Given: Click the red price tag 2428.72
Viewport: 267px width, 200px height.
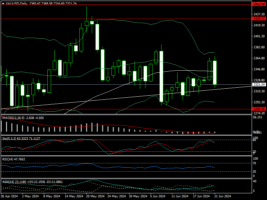Looking at the screenshot, I should coord(259,19).
